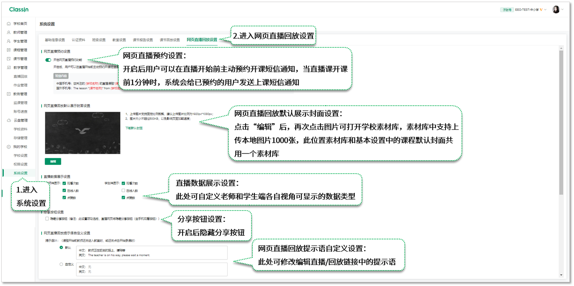Select the 自定义 prompt radio button
The width and height of the screenshot is (574, 286).
[61, 264]
